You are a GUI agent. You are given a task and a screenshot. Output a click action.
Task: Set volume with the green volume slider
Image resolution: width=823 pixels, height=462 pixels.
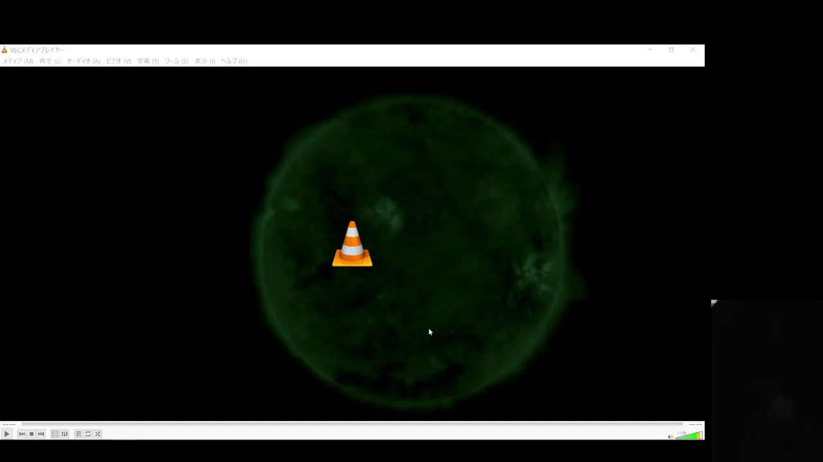689,435
